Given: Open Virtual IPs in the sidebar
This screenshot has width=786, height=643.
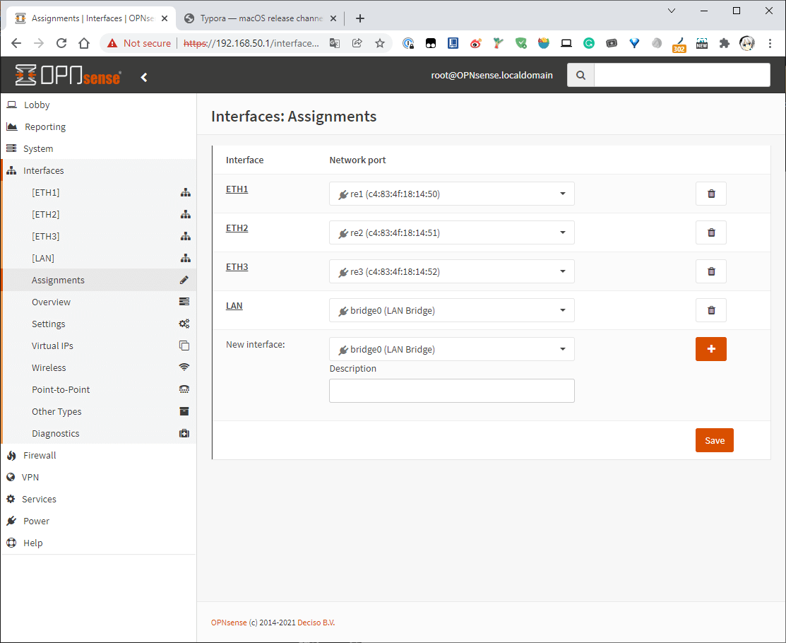Looking at the screenshot, I should pyautogui.click(x=52, y=346).
